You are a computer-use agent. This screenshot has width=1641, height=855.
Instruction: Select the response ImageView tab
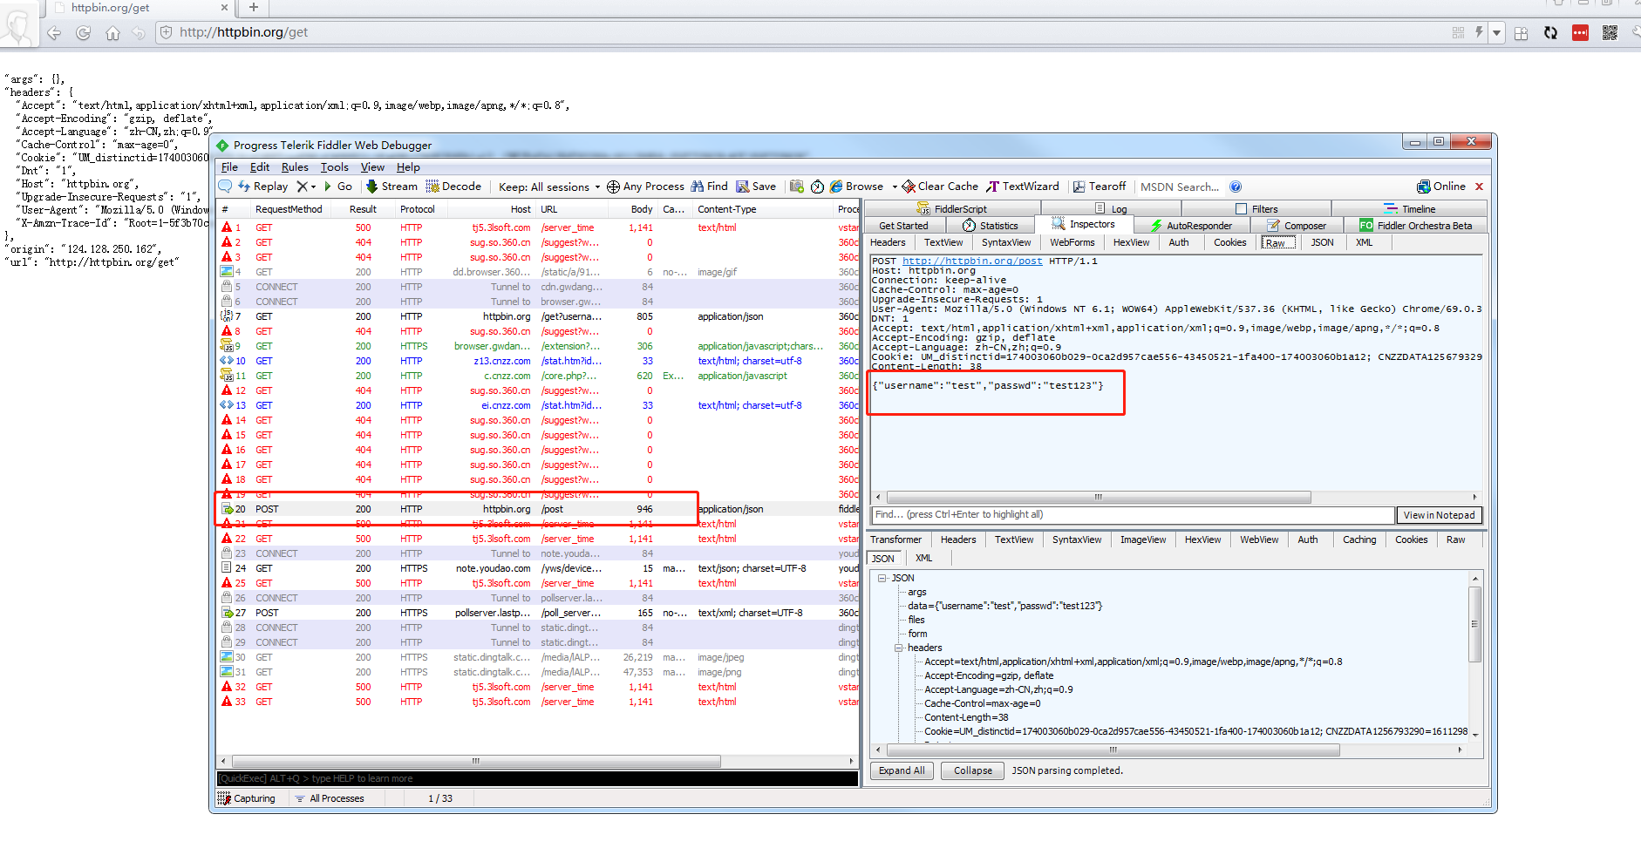(x=1142, y=539)
